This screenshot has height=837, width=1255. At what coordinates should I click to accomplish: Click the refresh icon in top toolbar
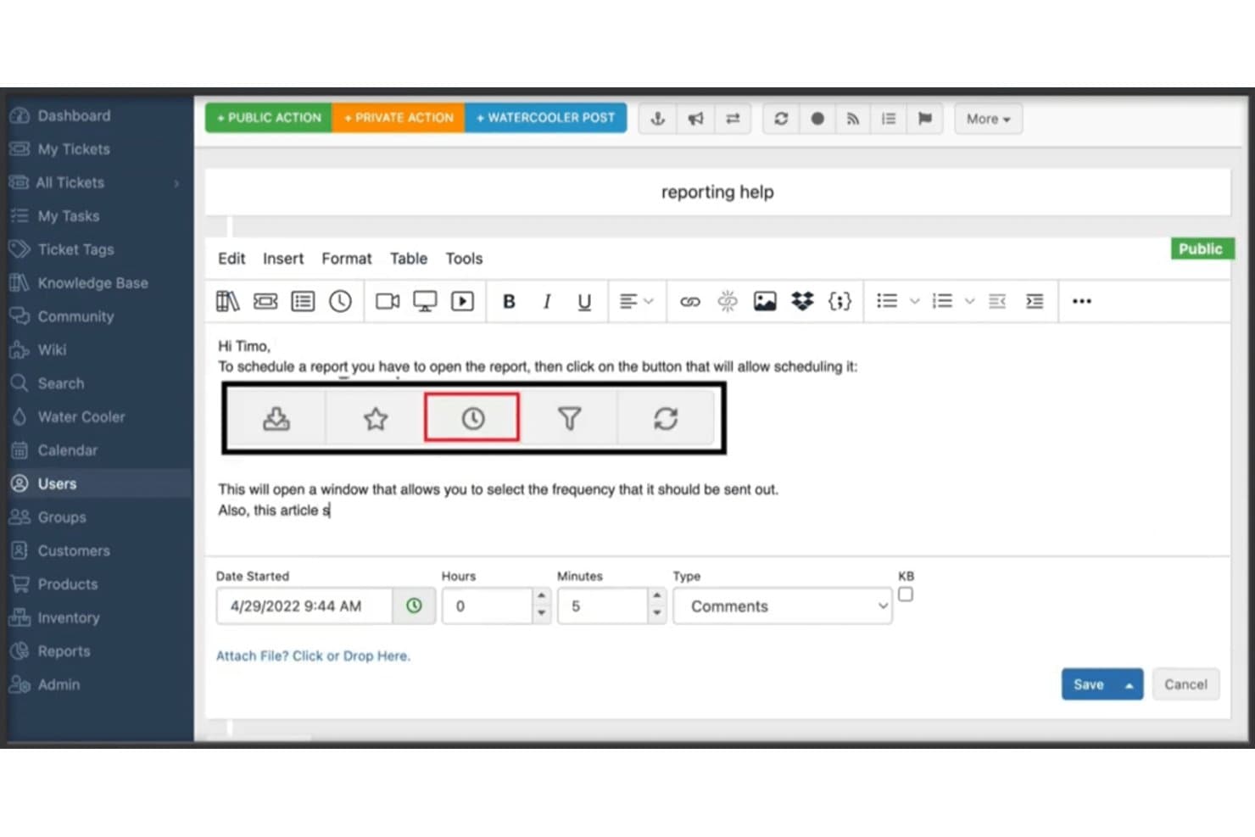[x=781, y=119]
